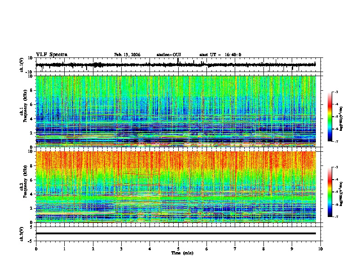Click the time axis tick label "0"
This screenshot has height=279, width=361.
36,249
